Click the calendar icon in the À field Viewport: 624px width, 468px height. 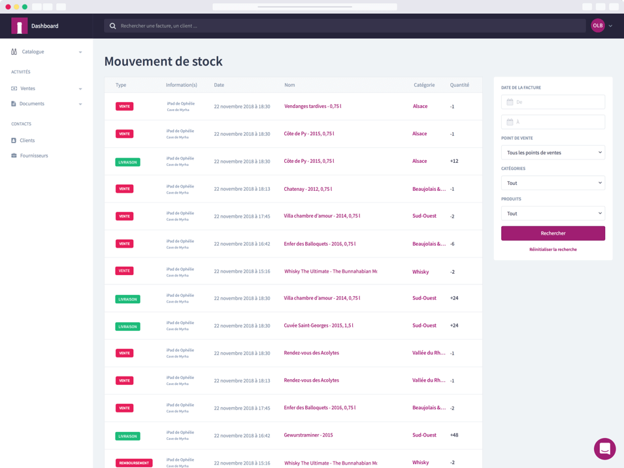click(509, 122)
